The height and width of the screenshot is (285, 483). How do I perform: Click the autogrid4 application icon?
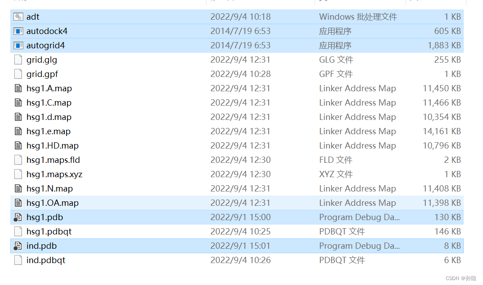tap(18, 45)
